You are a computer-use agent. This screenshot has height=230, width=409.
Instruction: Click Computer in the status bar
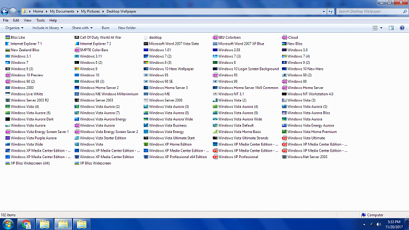(372, 215)
